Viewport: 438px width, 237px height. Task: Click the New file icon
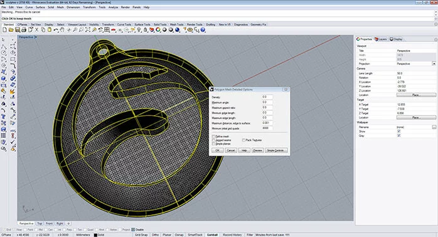click(x=4, y=30)
